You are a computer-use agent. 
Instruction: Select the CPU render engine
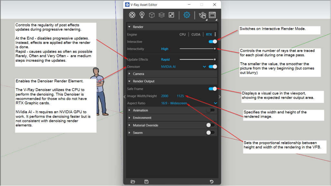click(183, 34)
